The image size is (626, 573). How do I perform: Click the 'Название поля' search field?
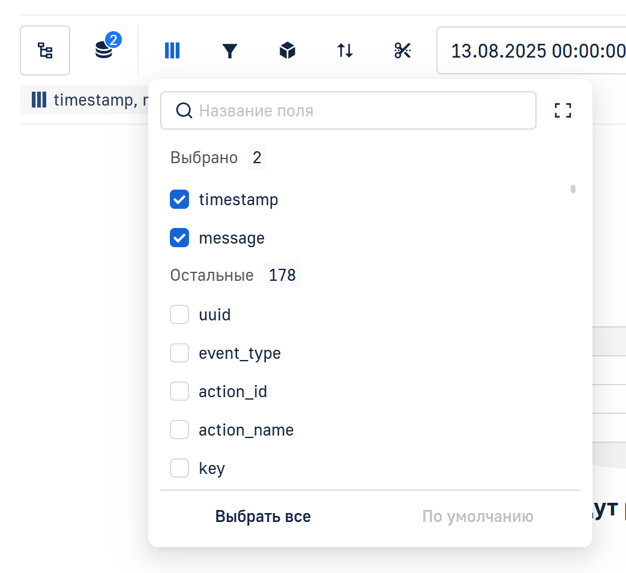[360, 110]
